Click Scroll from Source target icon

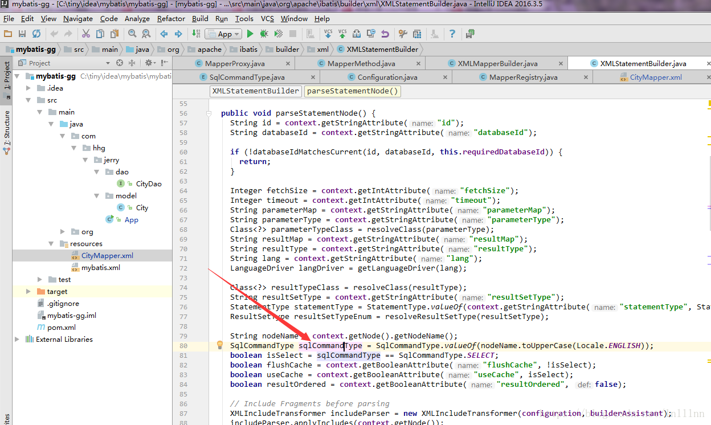point(120,63)
